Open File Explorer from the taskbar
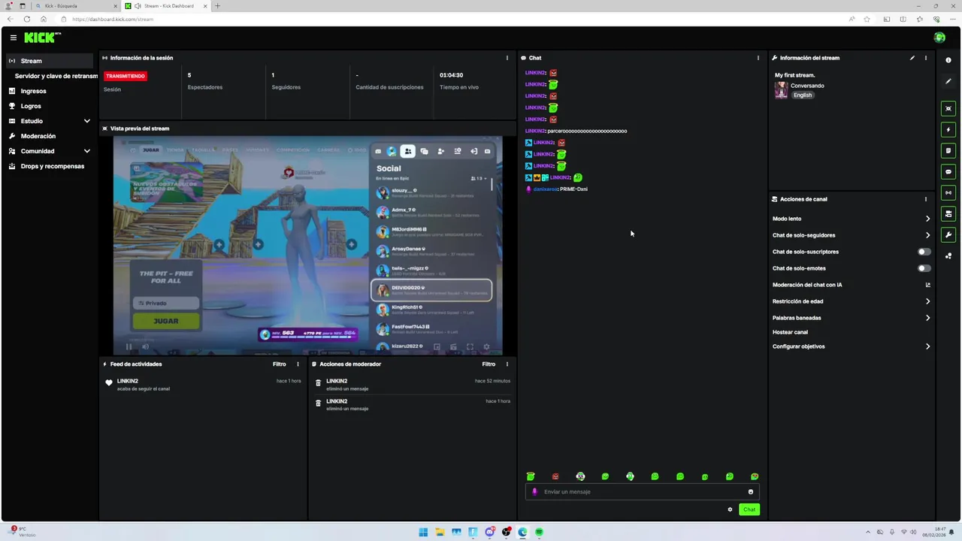The height and width of the screenshot is (541, 962). click(440, 532)
